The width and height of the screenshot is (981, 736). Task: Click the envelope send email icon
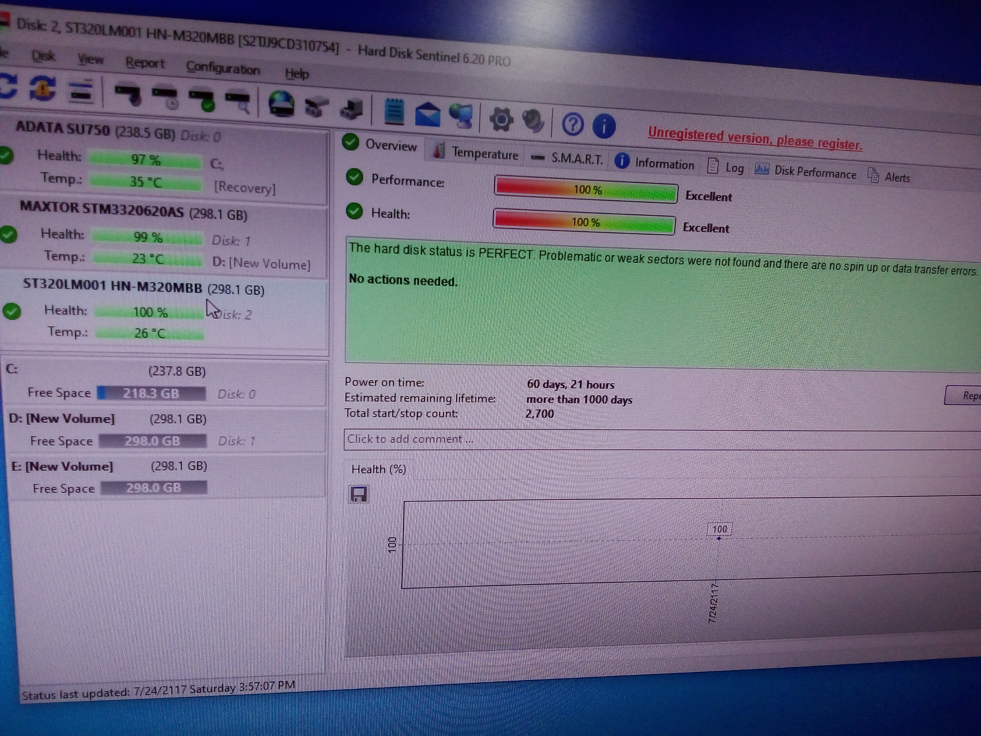[x=427, y=114]
